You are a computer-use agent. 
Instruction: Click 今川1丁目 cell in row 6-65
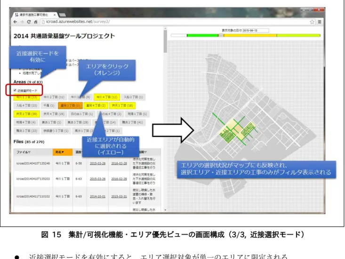[x=63, y=197]
